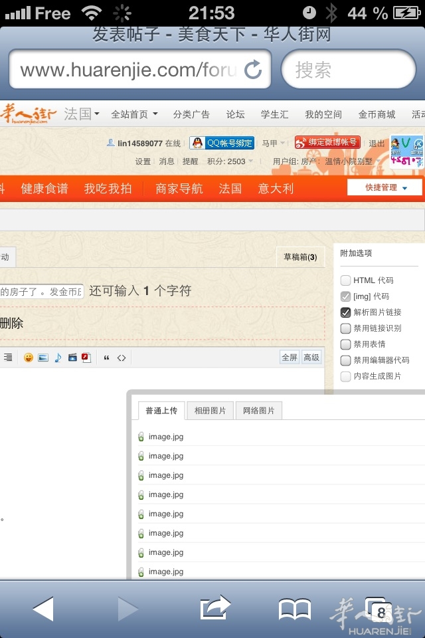The height and width of the screenshot is (638, 425).
Task: Uncheck the 解析图片链接 checkbox
Action: tap(345, 312)
